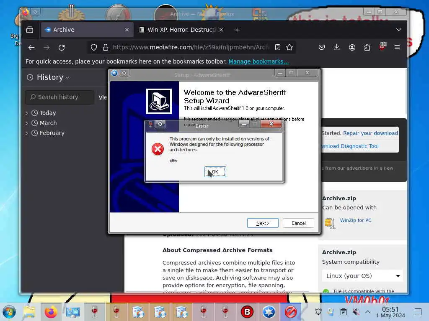Viewport: 429px width, 321px height.
Task: Open the monitor settings taskbar icon
Action: (x=73, y=312)
